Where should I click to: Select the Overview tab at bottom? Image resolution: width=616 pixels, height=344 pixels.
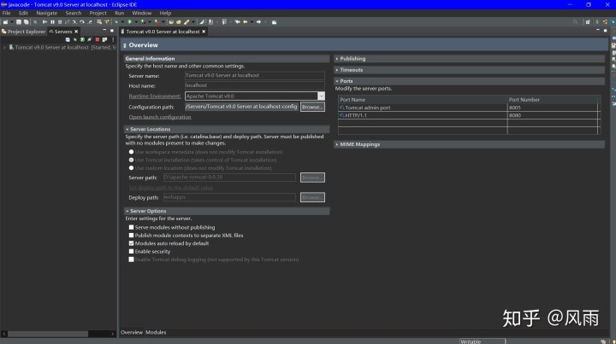click(x=131, y=332)
